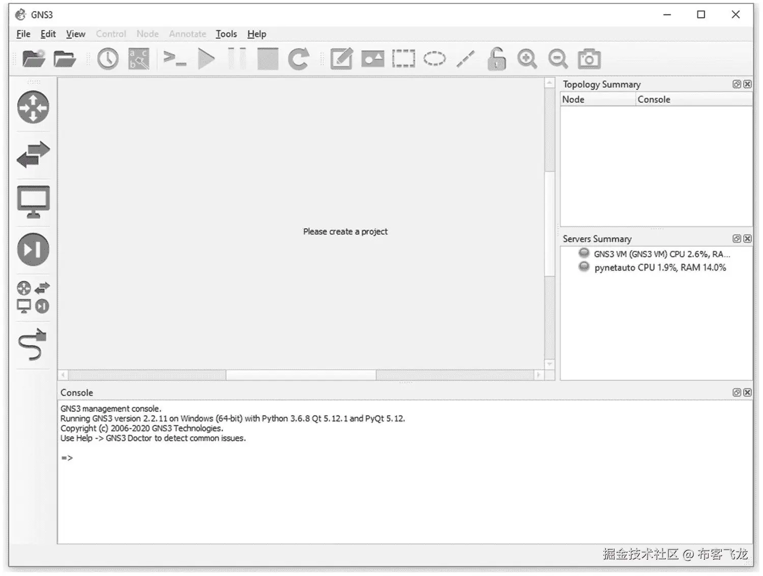This screenshot has height=576, width=763.
Task: Click the GNS3 version line in console
Action: (x=232, y=419)
